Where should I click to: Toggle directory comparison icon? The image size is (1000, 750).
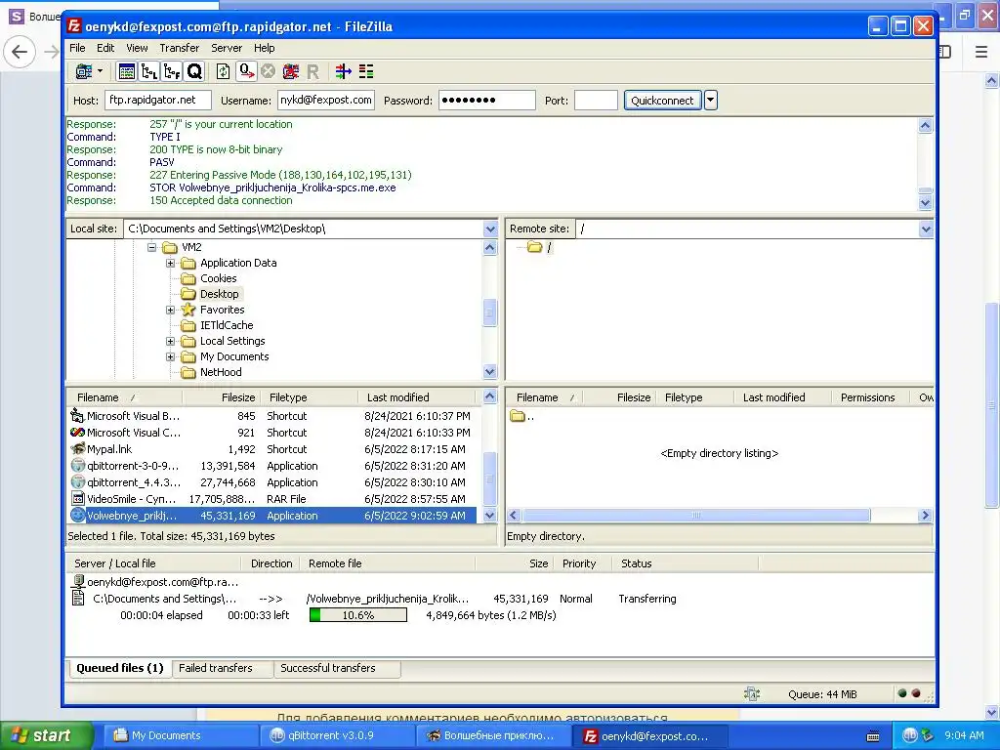pyautogui.click(x=366, y=71)
